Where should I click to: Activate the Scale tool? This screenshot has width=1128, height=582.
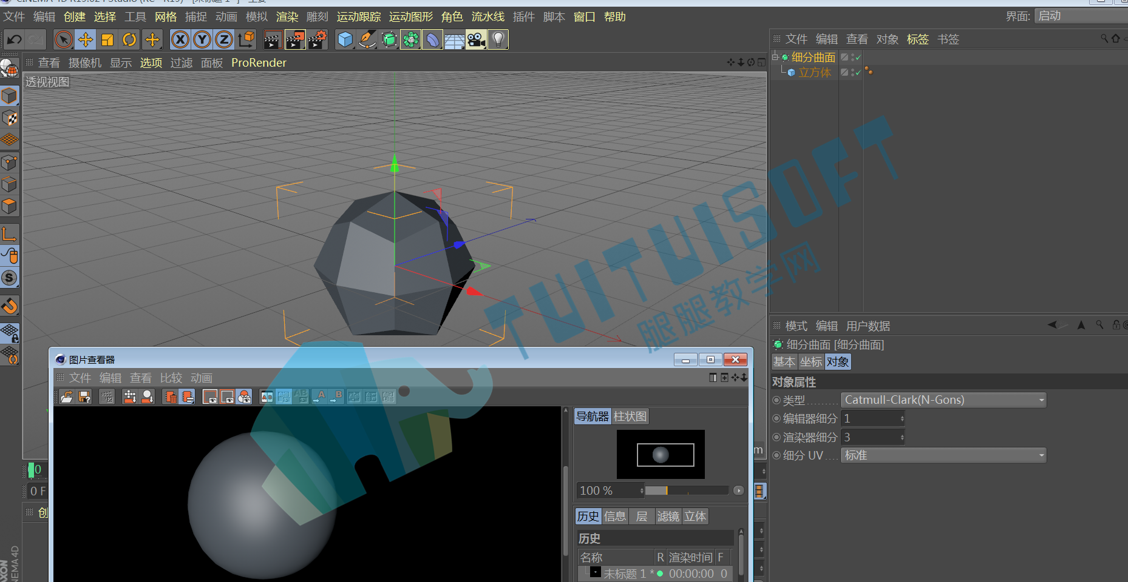click(x=107, y=40)
